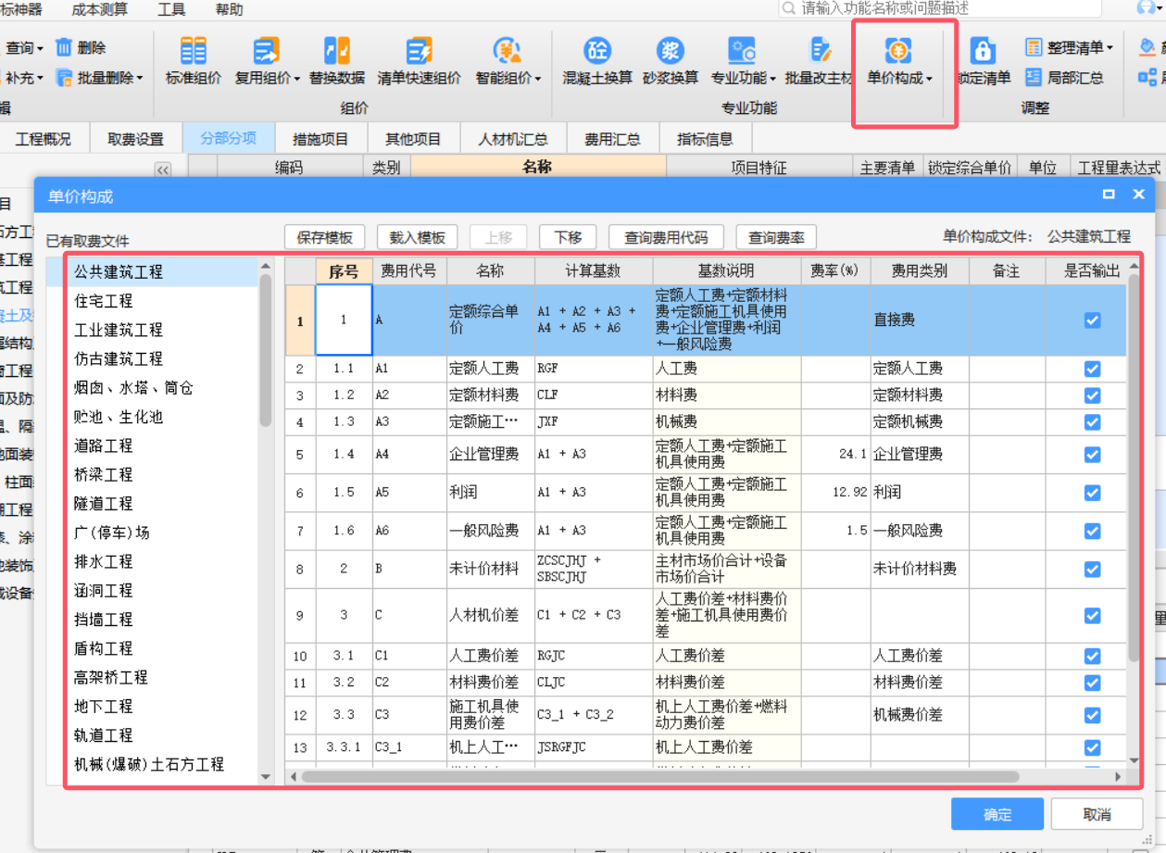1166x853 pixels.
Task: Expand the 单价构成 dropdown arrow
Action: [929, 79]
